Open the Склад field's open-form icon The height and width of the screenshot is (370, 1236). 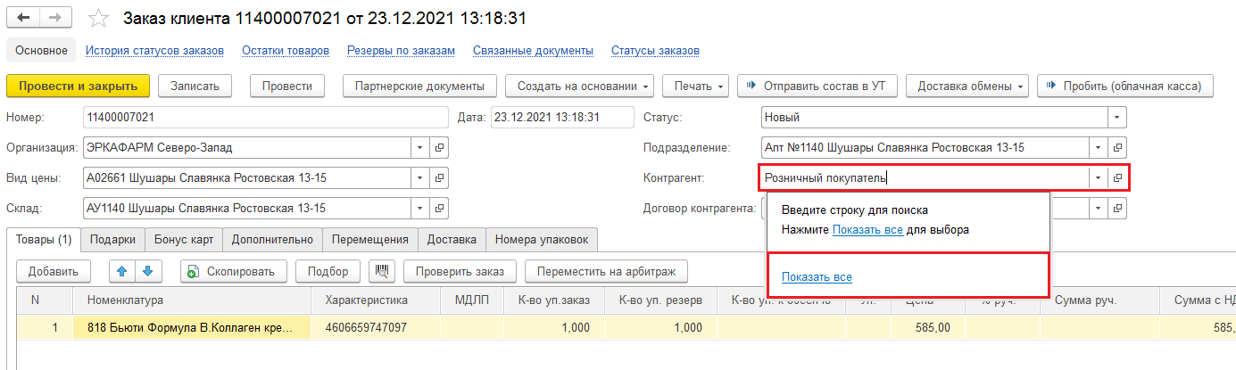439,209
